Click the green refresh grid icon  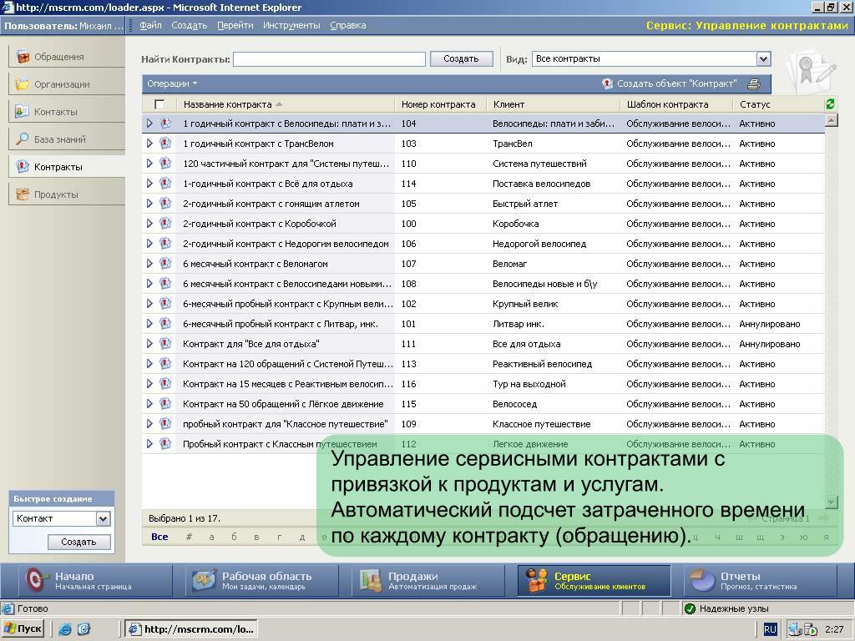click(831, 104)
